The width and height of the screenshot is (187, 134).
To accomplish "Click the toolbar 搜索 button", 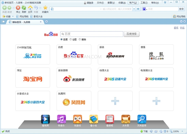I will point(181,9).
